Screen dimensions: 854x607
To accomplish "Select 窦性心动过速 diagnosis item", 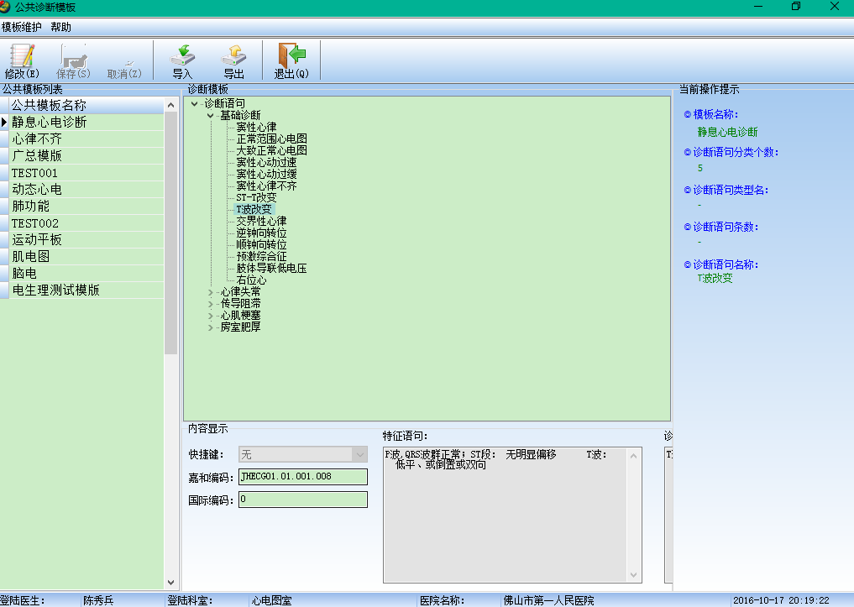I will (266, 162).
